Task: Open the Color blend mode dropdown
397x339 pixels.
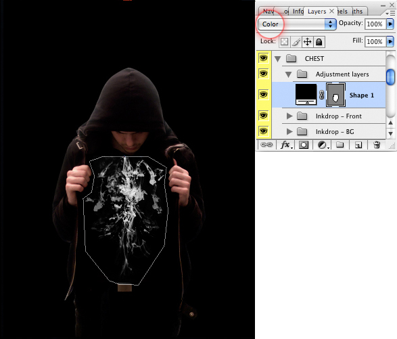Action: 297,24
